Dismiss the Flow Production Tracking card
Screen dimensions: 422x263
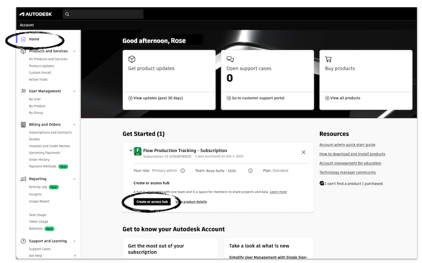(x=304, y=152)
